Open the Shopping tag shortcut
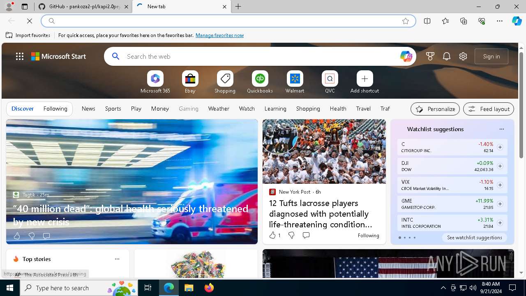 [225, 79]
